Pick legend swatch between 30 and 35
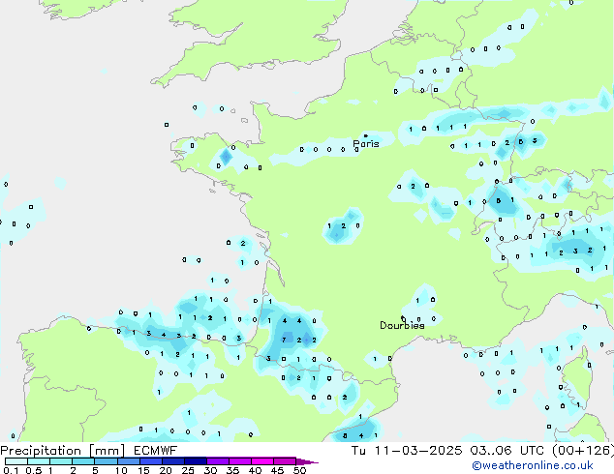The width and height of the screenshot is (614, 474). pyautogui.click(x=218, y=461)
